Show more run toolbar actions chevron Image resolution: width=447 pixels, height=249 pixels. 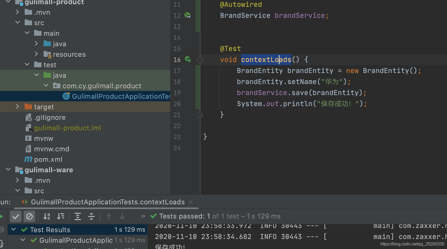point(143,216)
